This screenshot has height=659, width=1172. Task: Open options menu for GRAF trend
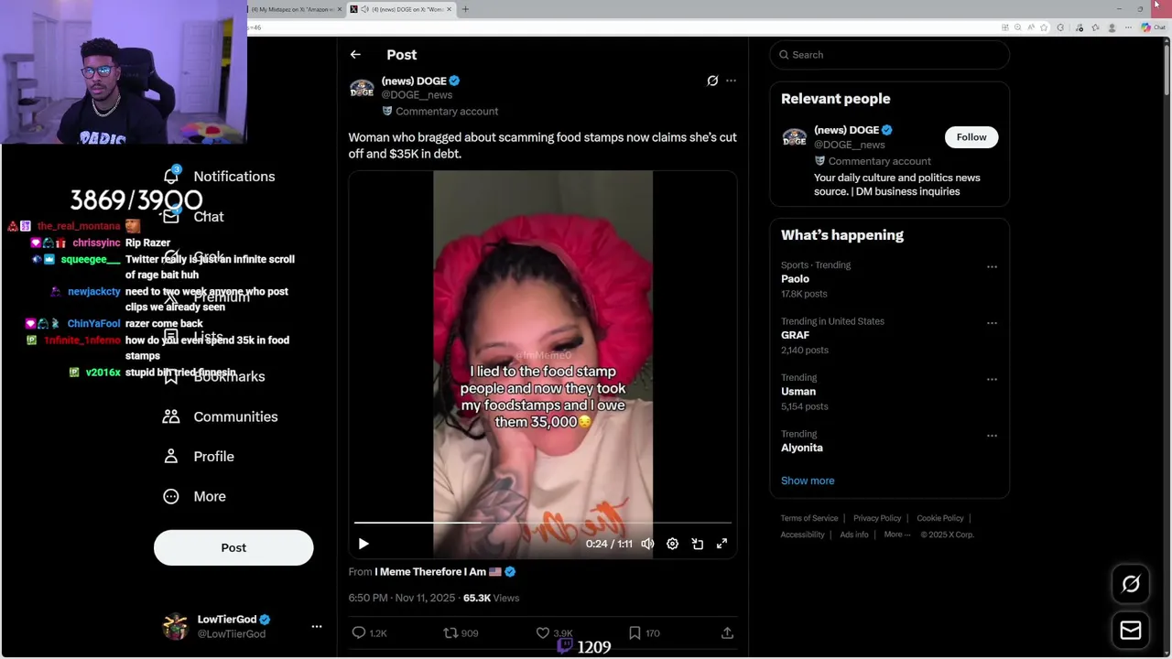point(992,323)
